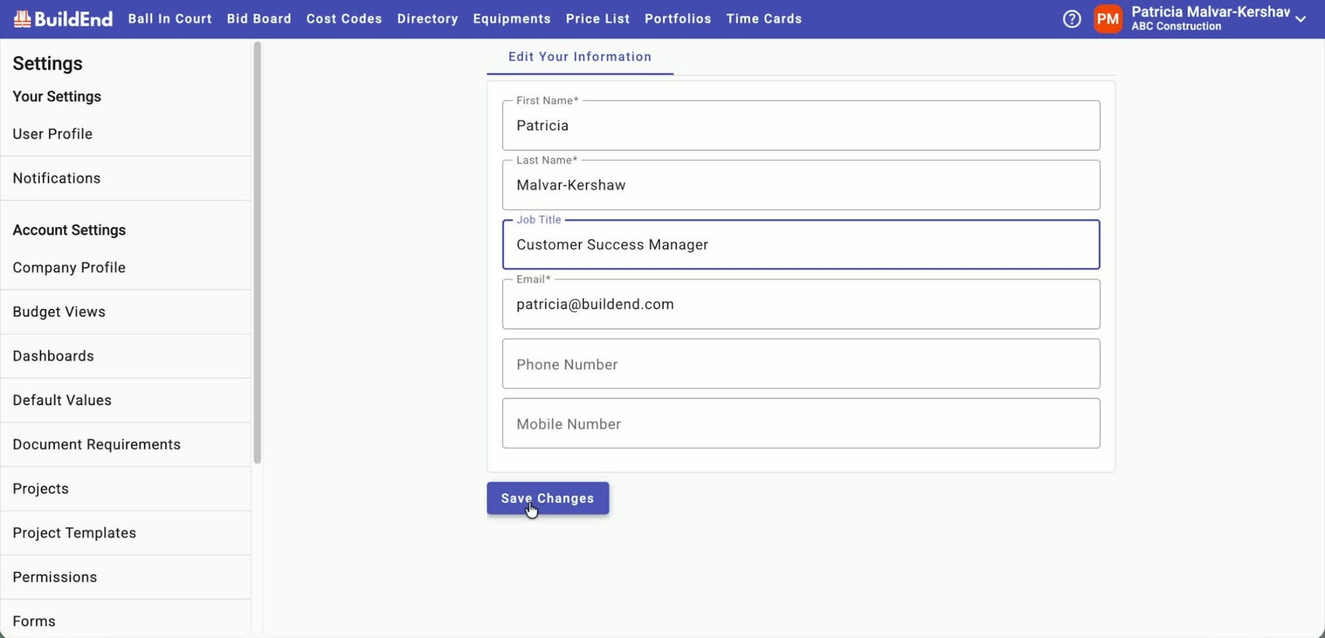Screen dimensions: 1325x638
Task: Click the sidebar vertical scrollbar
Action: coord(257,252)
